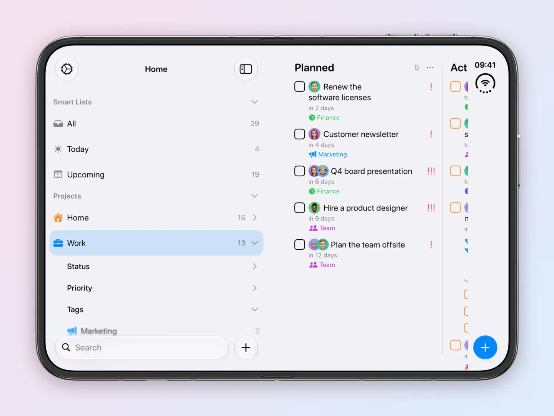554x416 pixels.
Task: Click assignee avatars on Q4 board presentation
Action: tap(319, 171)
